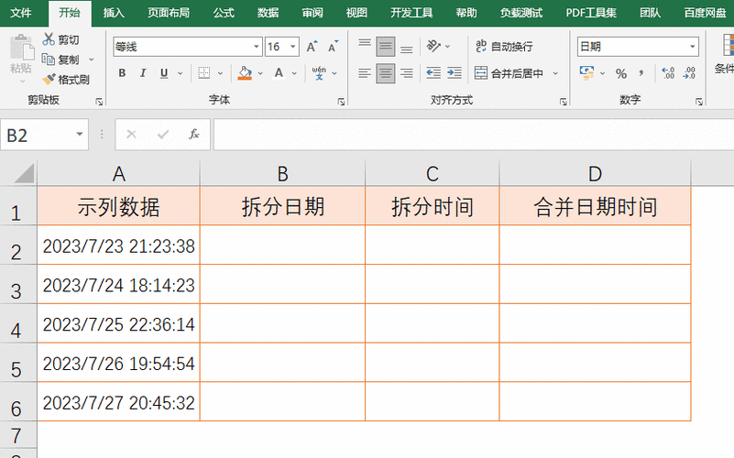Align cell text to the right
Image resolution: width=734 pixels, height=458 pixels.
[407, 73]
